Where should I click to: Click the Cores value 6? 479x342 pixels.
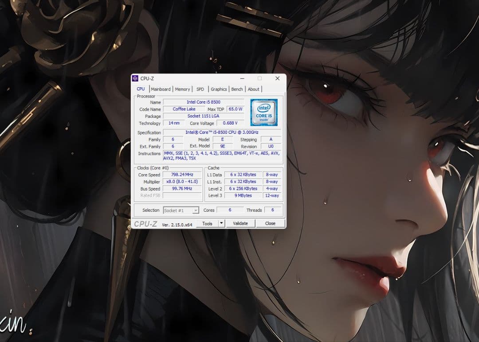tap(230, 210)
